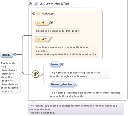Click the @ symbol inside the idref attribute

[38, 39]
